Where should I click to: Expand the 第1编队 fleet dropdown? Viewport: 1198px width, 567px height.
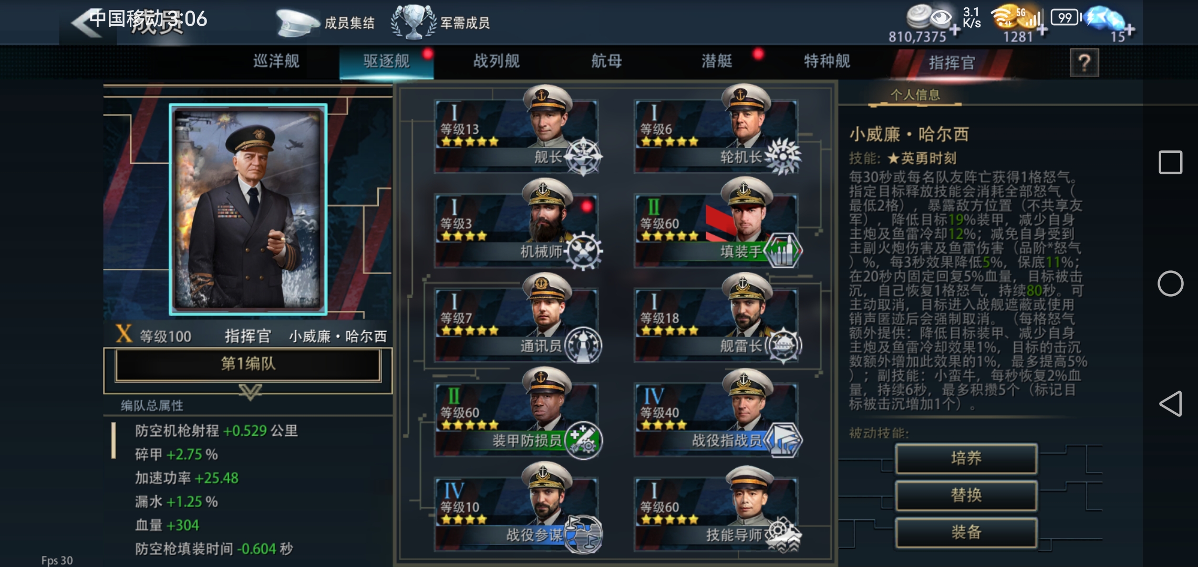[x=248, y=364]
